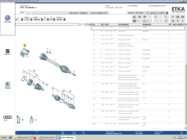Switch to the INFOLINE tab
This screenshot has height=140, width=187.
click(52, 13)
